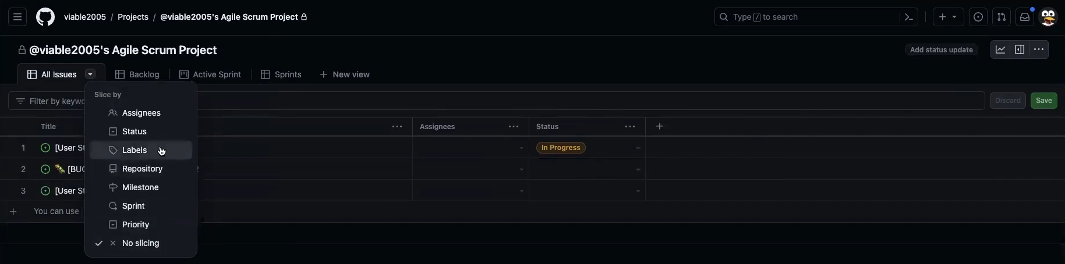1065x264 pixels.
Task: Click the GitHub logo home icon
Action: [45, 17]
